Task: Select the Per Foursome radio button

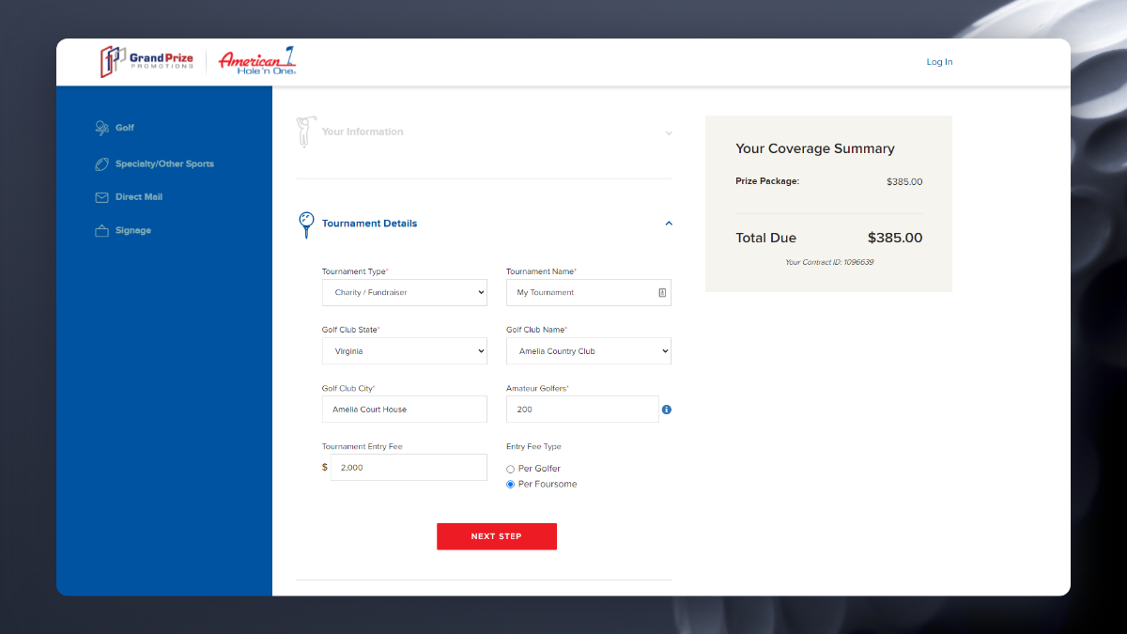Action: (511, 485)
